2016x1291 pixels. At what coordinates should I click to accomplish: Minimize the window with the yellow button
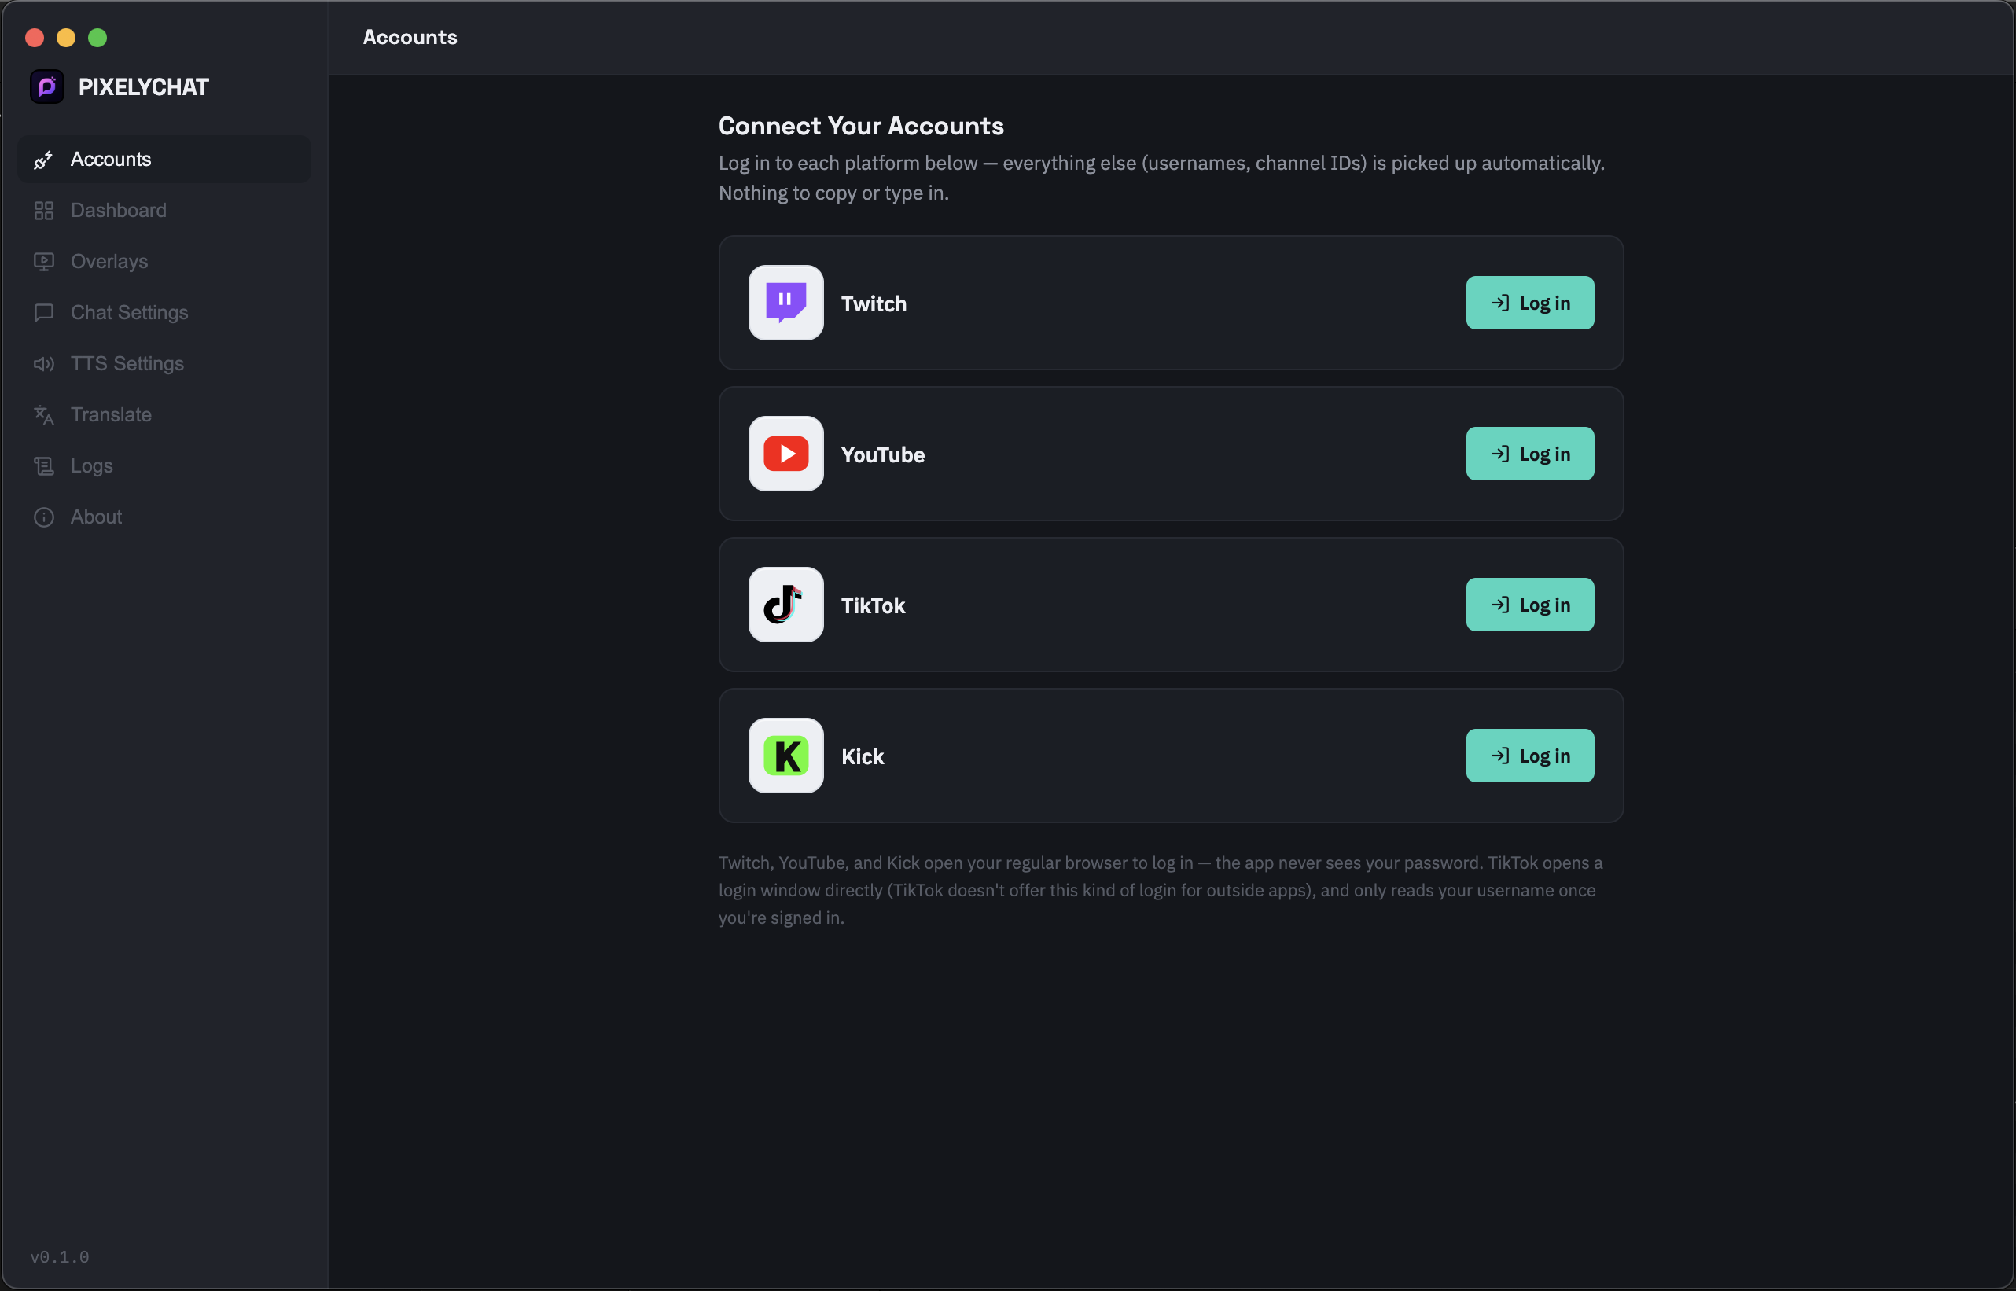click(x=66, y=38)
